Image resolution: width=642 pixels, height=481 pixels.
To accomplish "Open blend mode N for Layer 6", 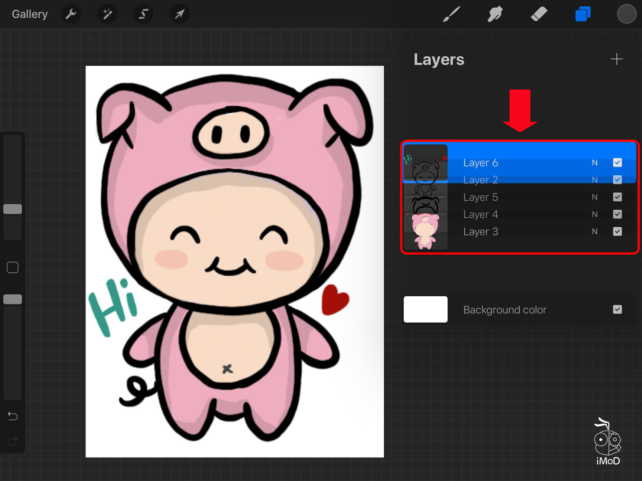I will pos(595,163).
